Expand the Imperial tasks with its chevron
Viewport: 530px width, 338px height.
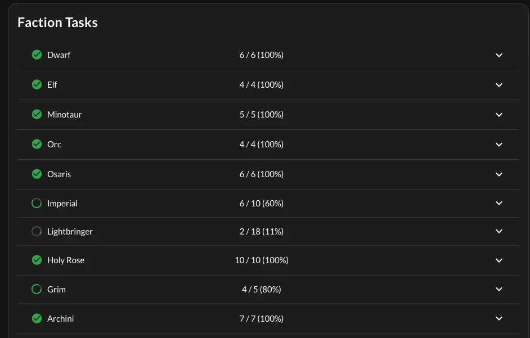tap(499, 203)
